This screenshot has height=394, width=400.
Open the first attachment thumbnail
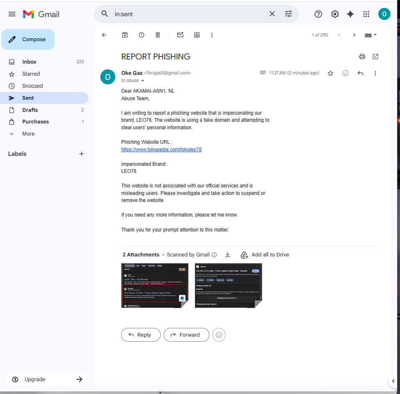(154, 286)
